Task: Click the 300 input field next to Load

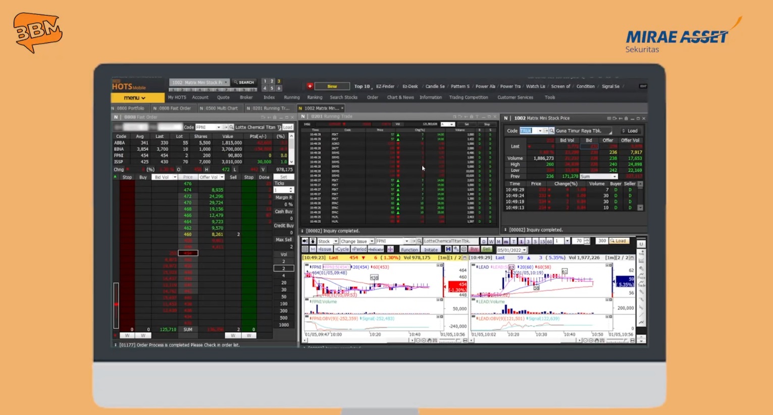Action: pyautogui.click(x=601, y=241)
